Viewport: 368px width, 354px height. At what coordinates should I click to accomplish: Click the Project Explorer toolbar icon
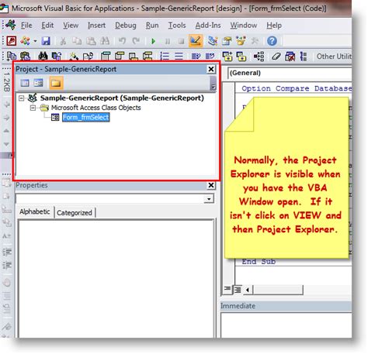pyautogui.click(x=213, y=41)
